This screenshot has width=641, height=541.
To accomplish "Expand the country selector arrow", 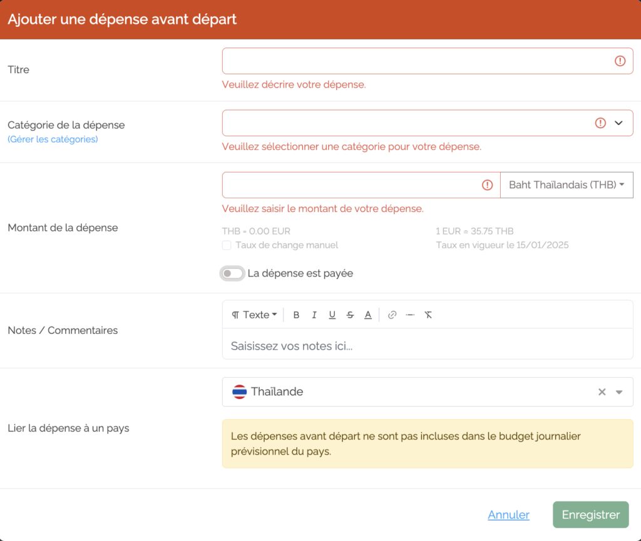I will (619, 392).
